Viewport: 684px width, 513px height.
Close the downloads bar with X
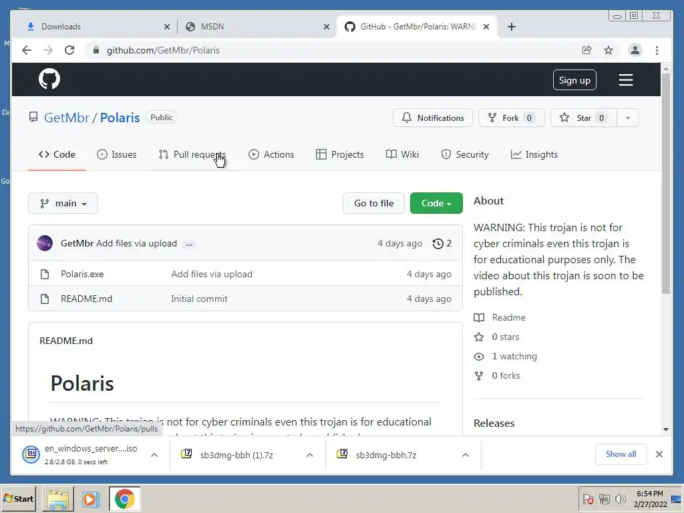659,454
